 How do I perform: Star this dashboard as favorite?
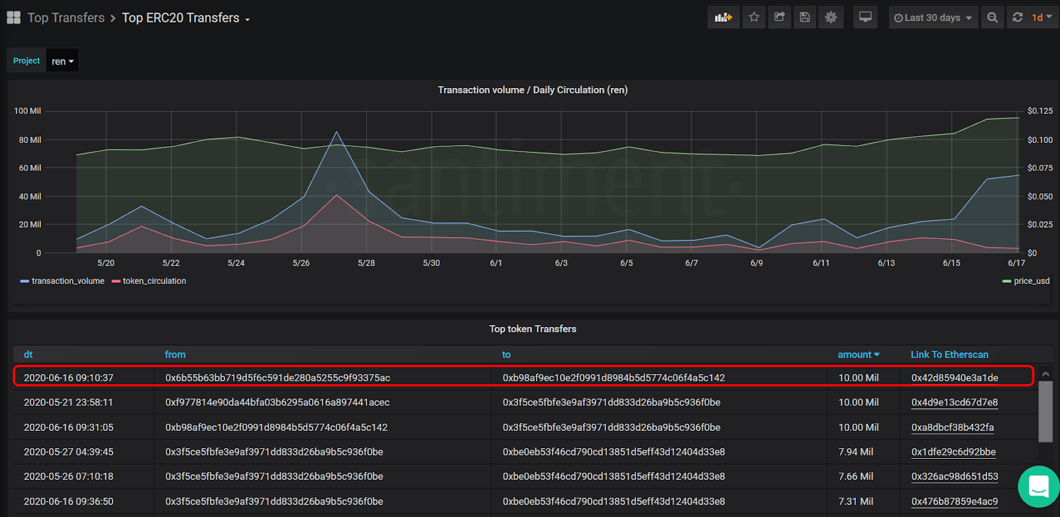(754, 18)
